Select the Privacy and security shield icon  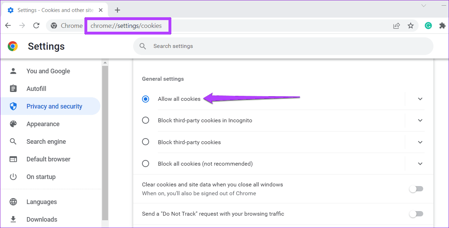point(13,106)
